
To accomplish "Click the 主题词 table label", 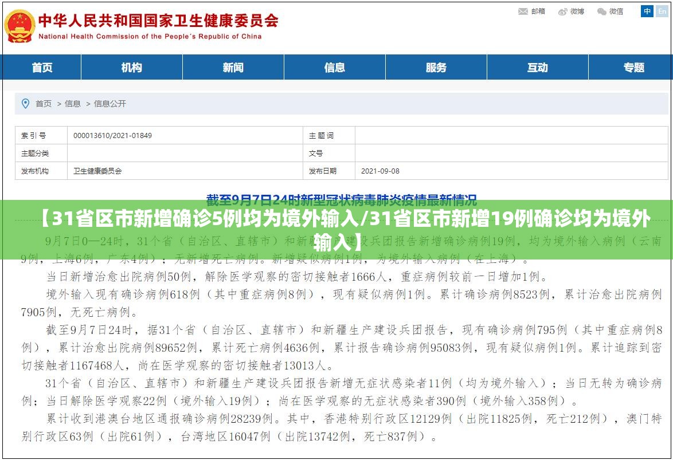I will point(321,136).
